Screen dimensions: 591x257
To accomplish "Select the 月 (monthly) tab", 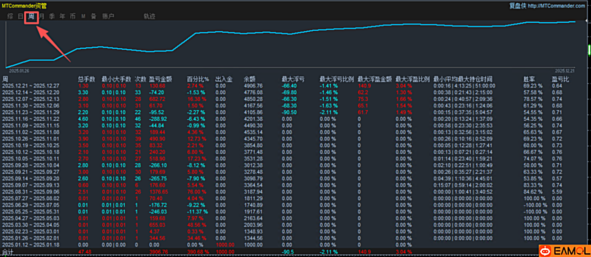I will [x=42, y=17].
